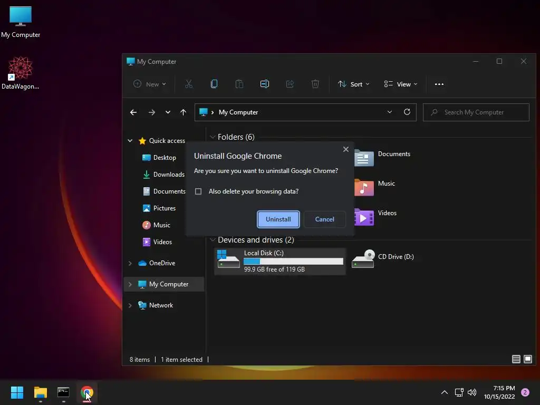
Task: Select Local Disk (C:) drive
Action: pos(279,261)
